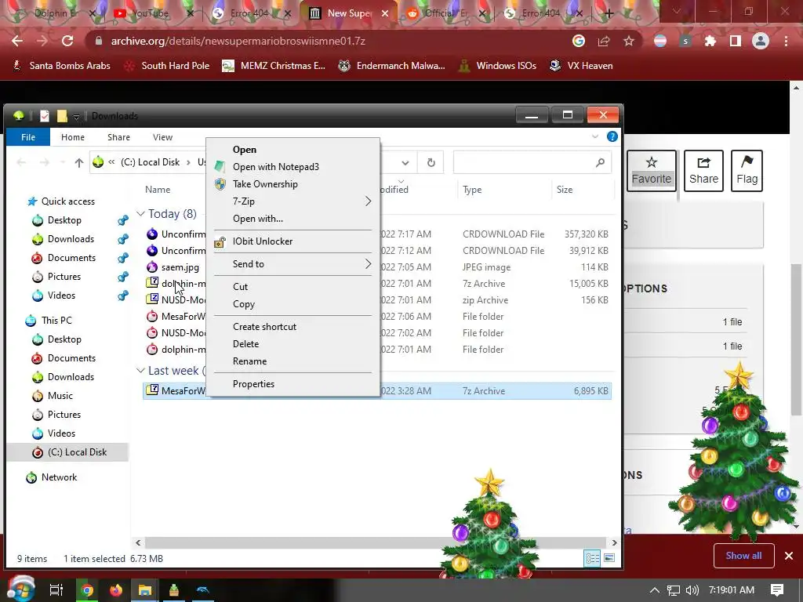Image resolution: width=803 pixels, height=602 pixels.
Task: Open the Santa Bombs Arabs bookmark
Action: [61, 66]
